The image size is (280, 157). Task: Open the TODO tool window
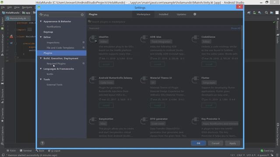click(11, 150)
